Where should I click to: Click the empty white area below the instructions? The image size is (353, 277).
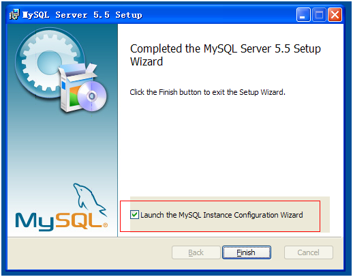pos(230,145)
